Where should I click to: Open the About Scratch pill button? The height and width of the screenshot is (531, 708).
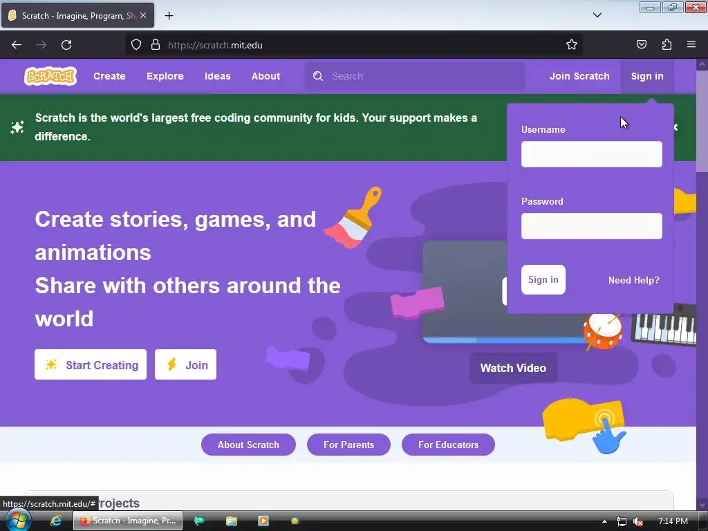(x=248, y=445)
